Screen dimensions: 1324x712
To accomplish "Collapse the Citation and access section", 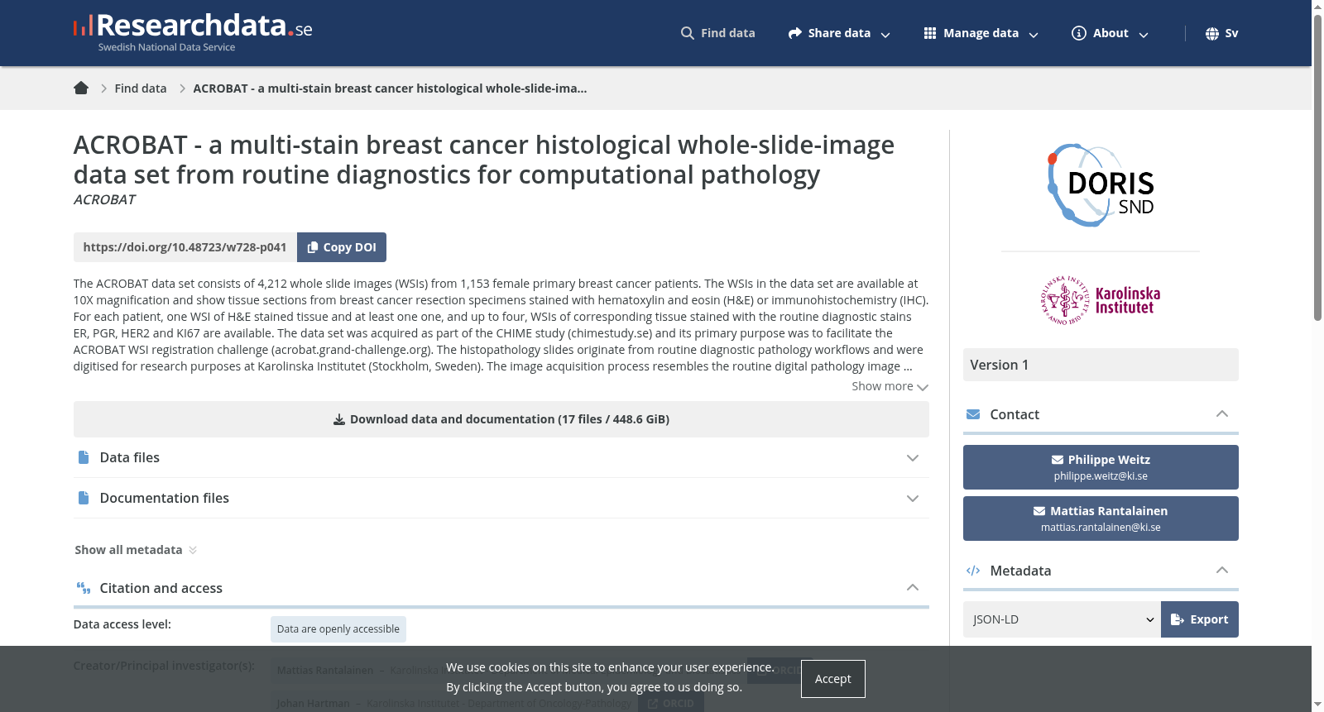I will click(913, 587).
